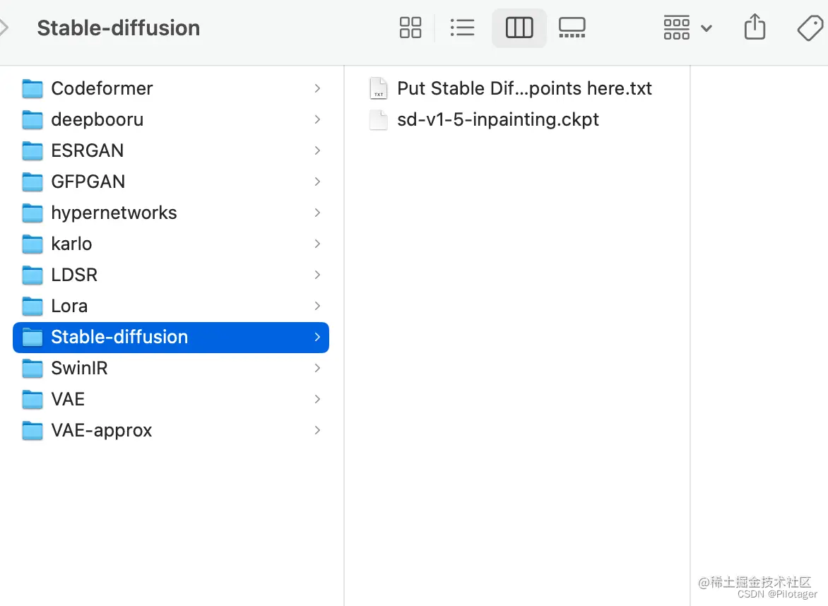Open the Lora folder

tap(170, 306)
